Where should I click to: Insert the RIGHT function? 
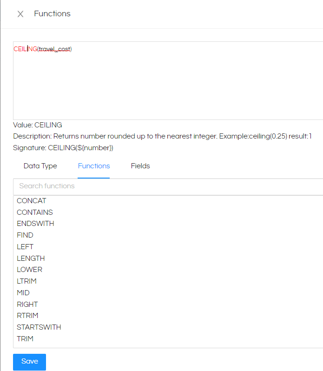coord(27,304)
